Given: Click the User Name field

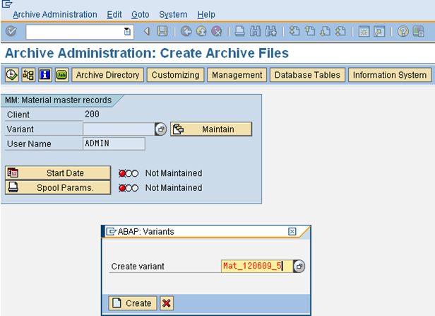Looking at the screenshot, I should click(114, 144).
